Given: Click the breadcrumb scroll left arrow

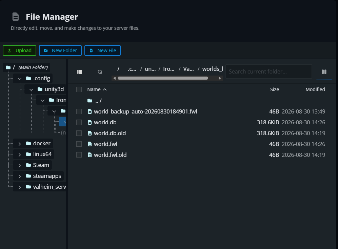Looking at the screenshot, I should (115, 78).
